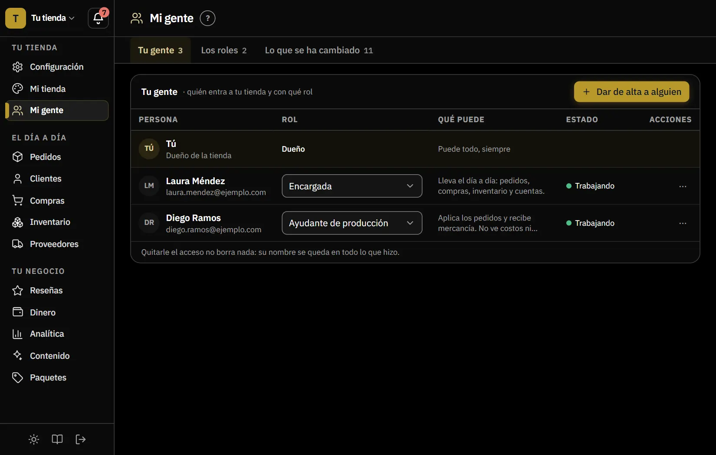Click diego.ramos@ejemplo.com email
Viewport: 716px width, 455px height.
214,230
